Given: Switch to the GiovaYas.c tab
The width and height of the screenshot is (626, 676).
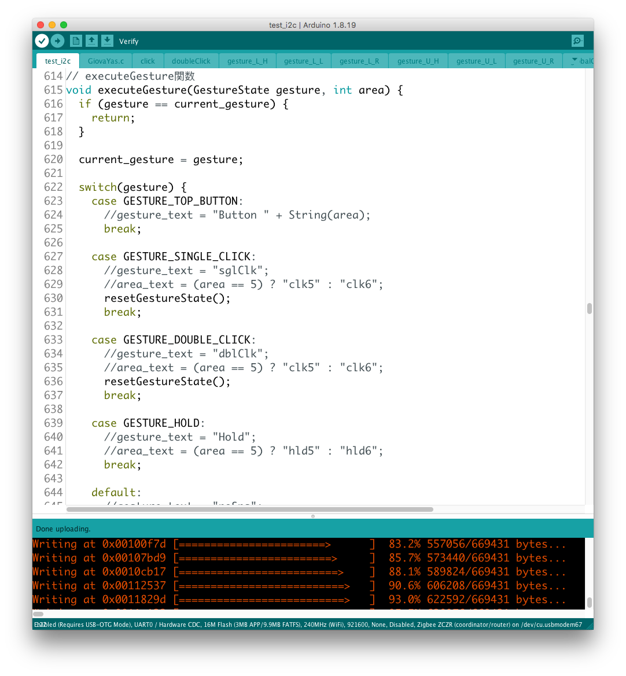Looking at the screenshot, I should 105,61.
